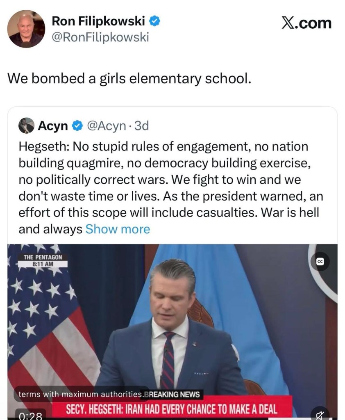This screenshot has height=420, width=345.
Task: Open the @Acyn handle
Action: coord(105,126)
